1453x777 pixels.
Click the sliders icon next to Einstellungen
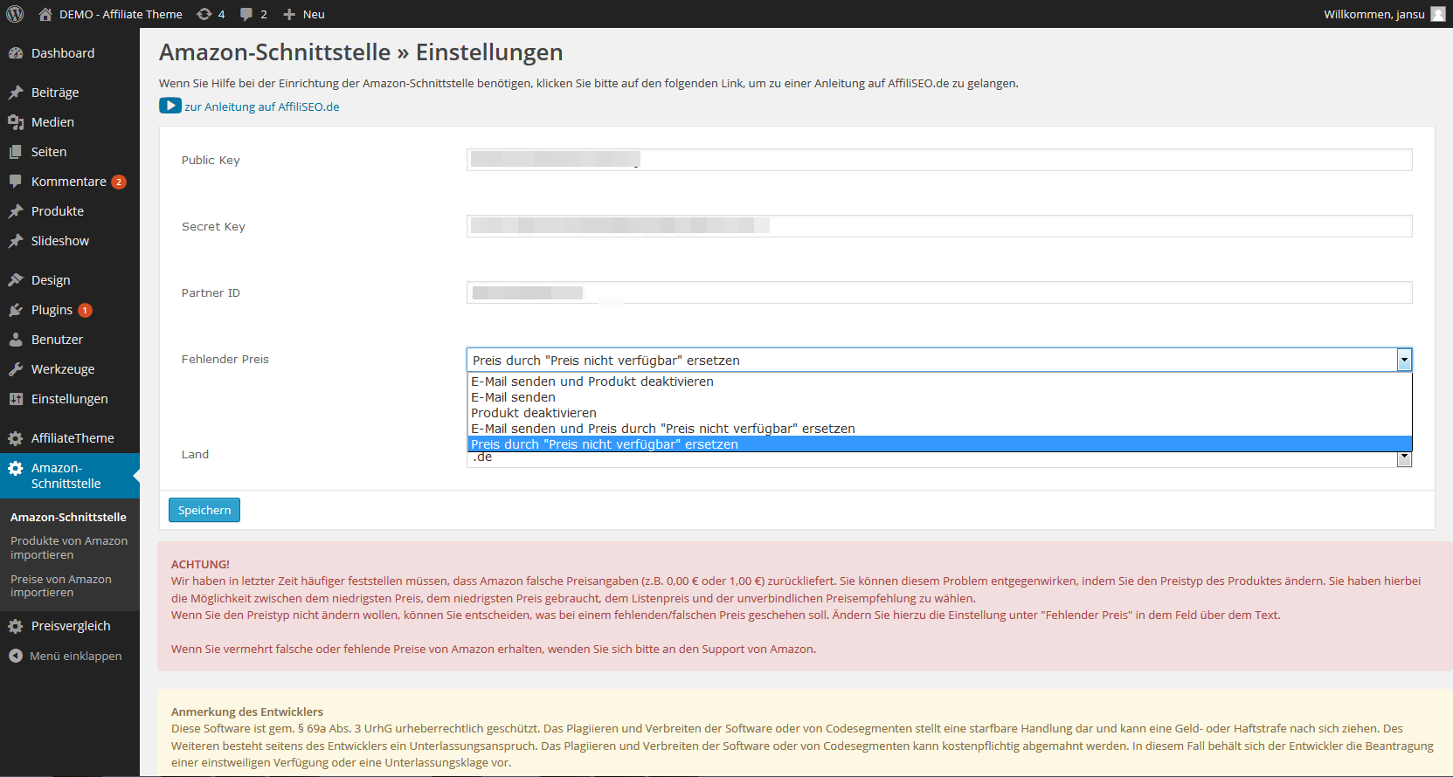pos(16,399)
